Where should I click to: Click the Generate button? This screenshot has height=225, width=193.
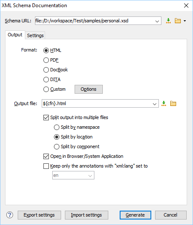tap(135, 215)
